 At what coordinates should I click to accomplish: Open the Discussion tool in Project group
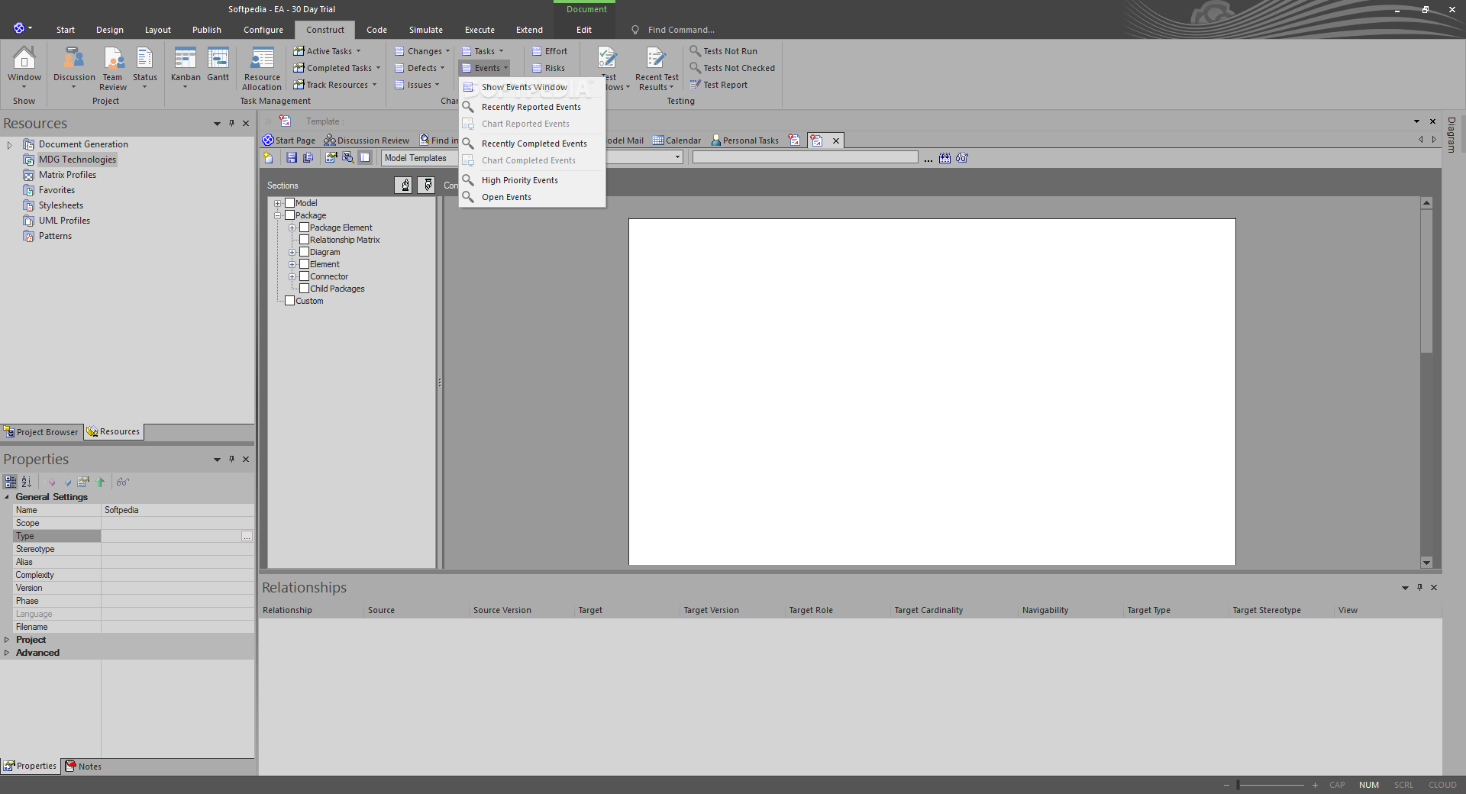[74, 66]
